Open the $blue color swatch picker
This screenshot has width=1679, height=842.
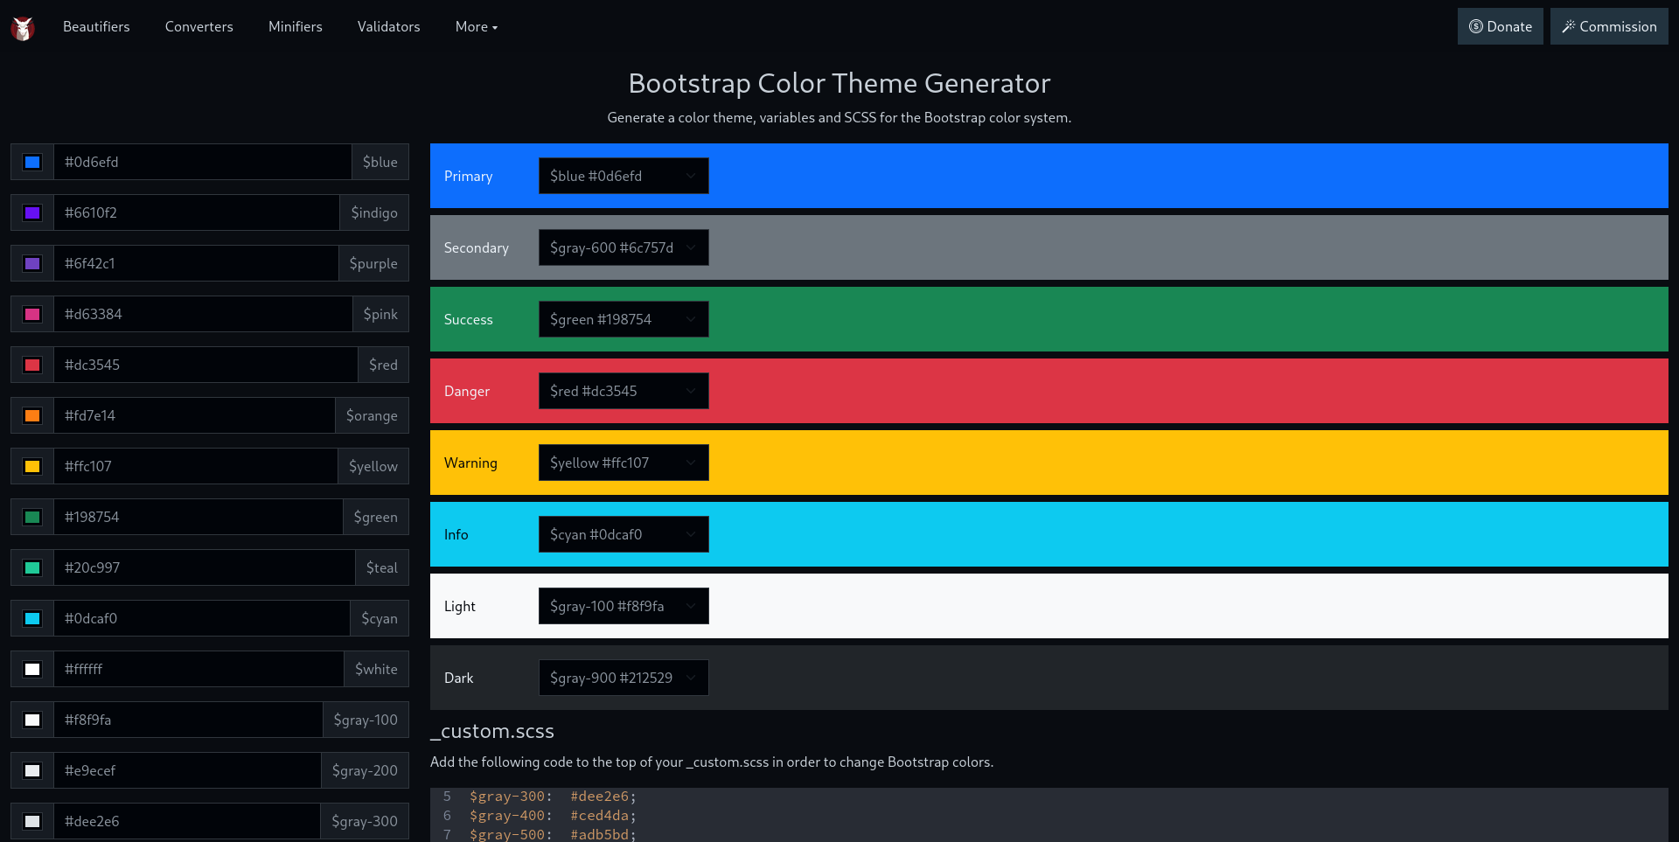coord(32,162)
